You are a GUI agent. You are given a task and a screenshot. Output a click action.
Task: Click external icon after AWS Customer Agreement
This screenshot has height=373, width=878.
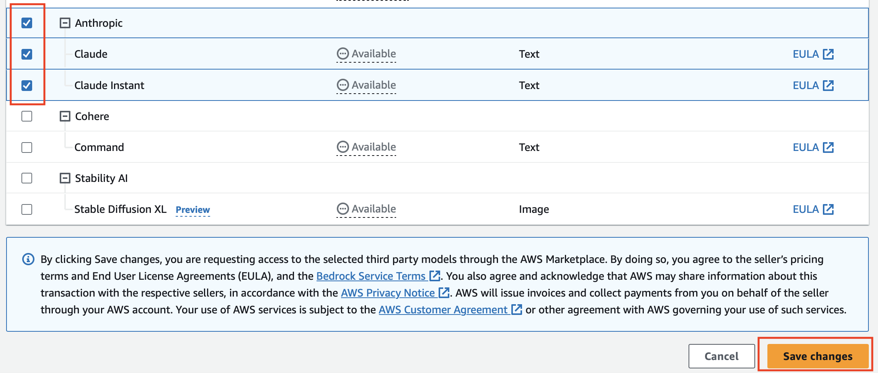coord(517,309)
